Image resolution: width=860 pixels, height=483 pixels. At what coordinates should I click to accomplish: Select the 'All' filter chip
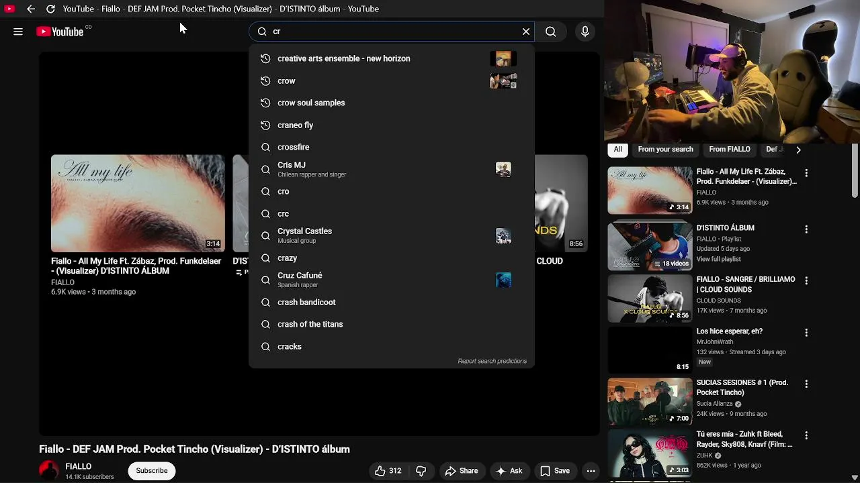coord(617,150)
